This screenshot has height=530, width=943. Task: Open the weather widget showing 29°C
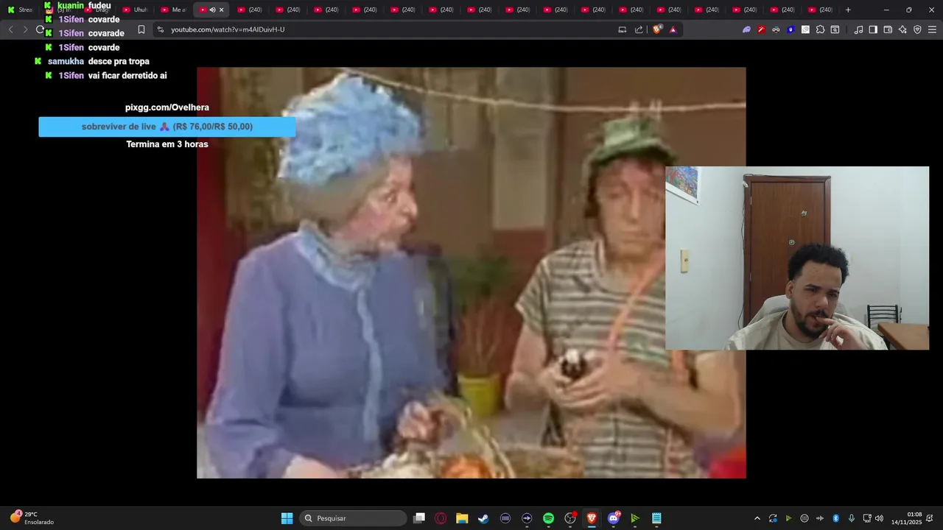32,518
